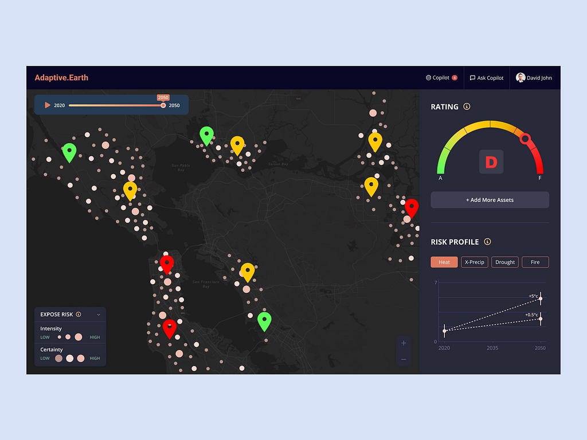Viewport: 587px width, 440px height.
Task: Enable the Drought risk filter
Action: [x=504, y=262]
